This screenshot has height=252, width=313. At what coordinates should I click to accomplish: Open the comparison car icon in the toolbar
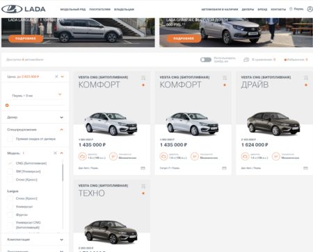(246, 60)
